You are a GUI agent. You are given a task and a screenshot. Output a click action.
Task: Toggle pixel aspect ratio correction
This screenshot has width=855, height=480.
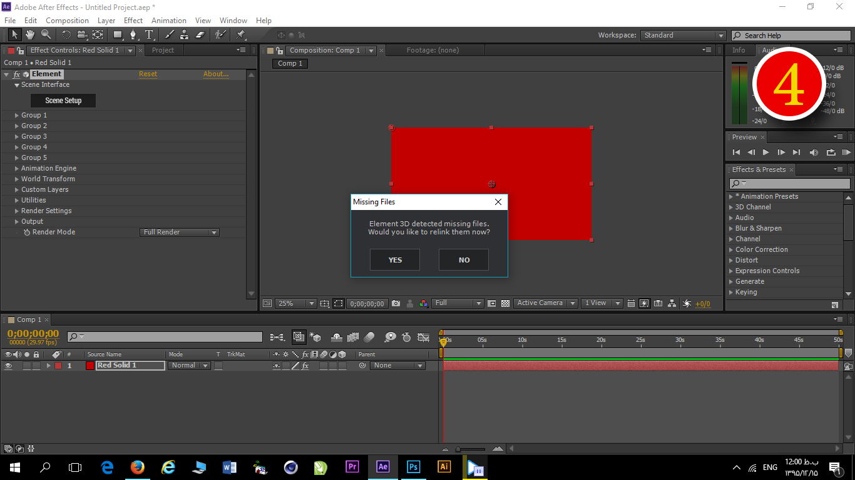630,303
